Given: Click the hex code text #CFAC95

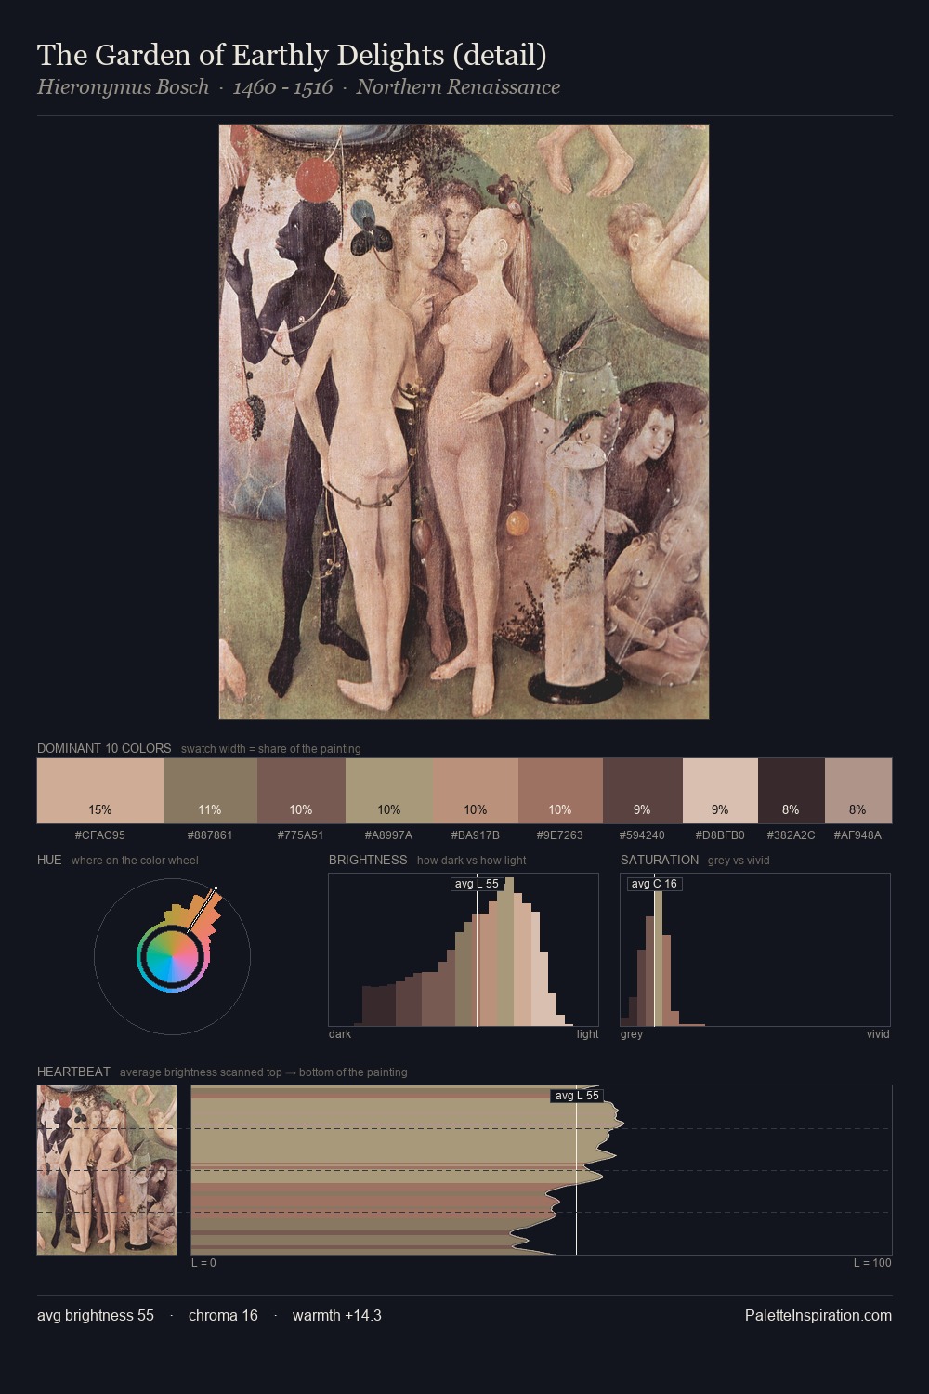Looking at the screenshot, I should tap(100, 835).
